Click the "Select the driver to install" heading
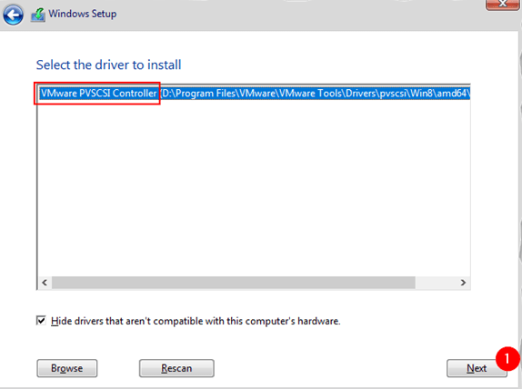Image resolution: width=522 pixels, height=389 pixels. 108,65
